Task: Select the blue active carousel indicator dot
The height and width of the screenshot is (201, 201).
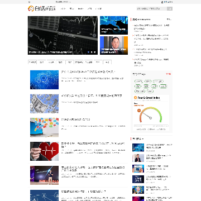Action: (89, 52)
